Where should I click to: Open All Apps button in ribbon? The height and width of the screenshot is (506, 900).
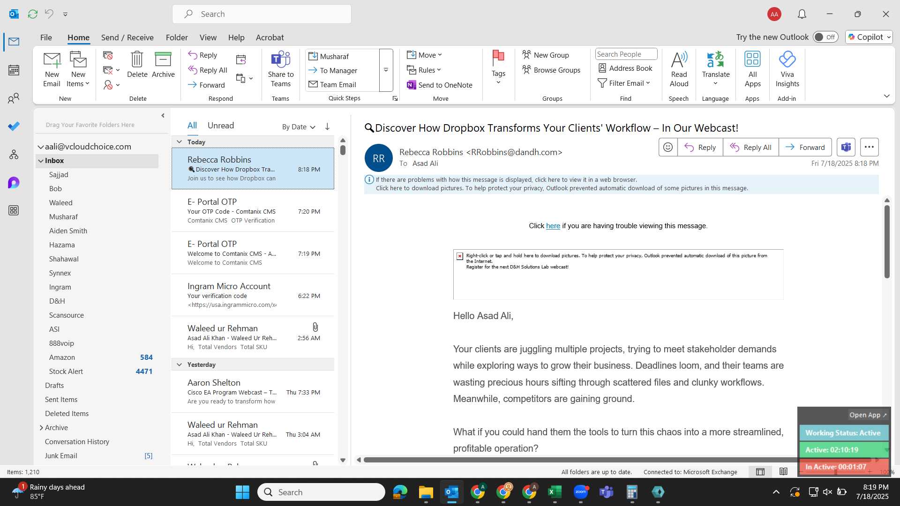pos(752,69)
